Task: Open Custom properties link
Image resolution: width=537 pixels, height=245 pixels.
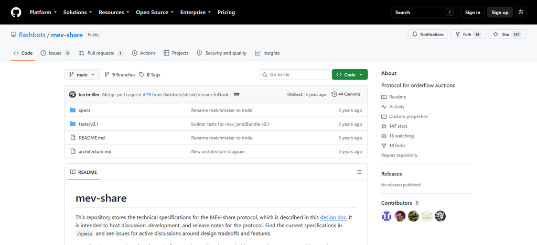Action: pos(404,117)
